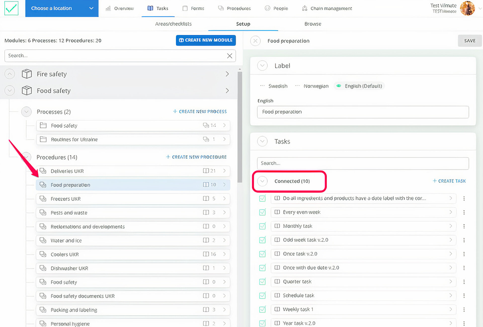Open the Forms menu item
Image resolution: width=483 pixels, height=327 pixels.
point(193,8)
